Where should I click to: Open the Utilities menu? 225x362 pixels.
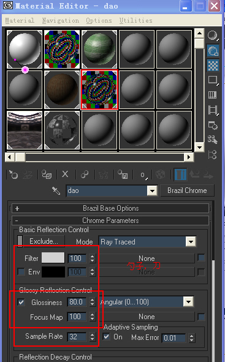[x=136, y=21]
